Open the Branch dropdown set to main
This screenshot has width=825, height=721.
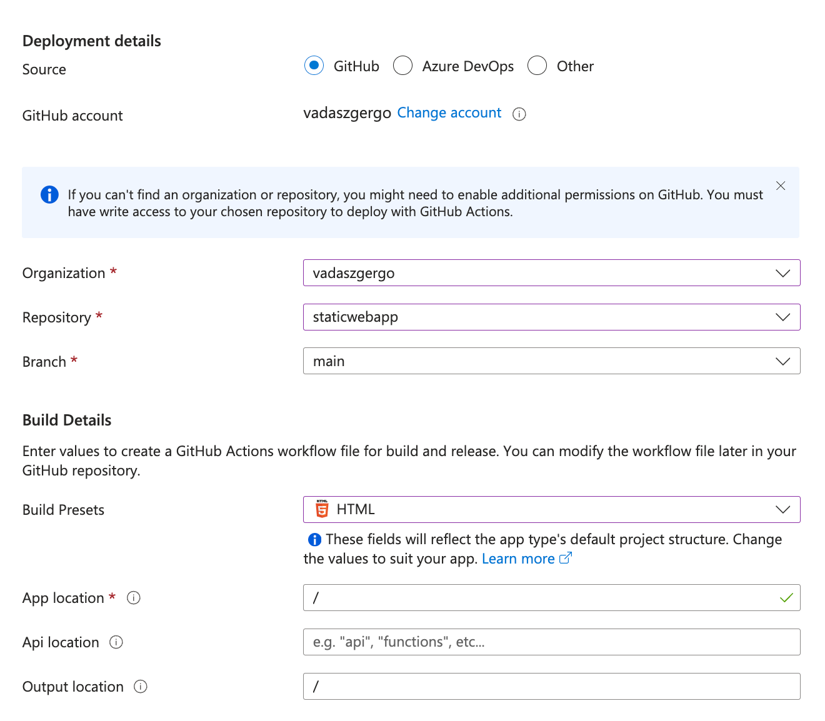click(551, 361)
